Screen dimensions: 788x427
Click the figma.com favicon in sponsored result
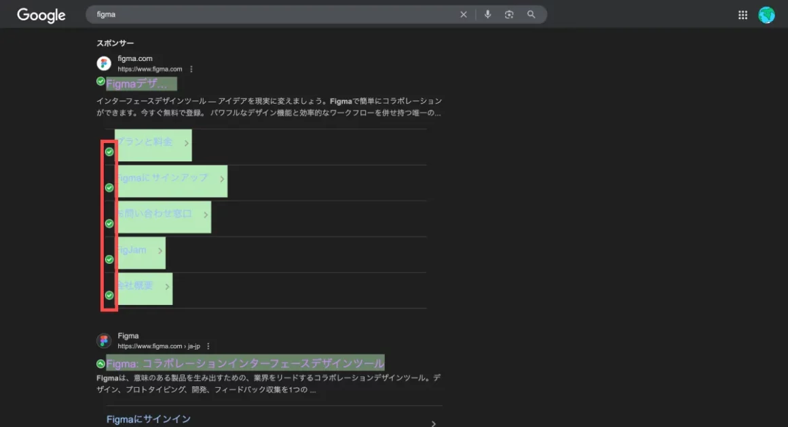point(104,64)
